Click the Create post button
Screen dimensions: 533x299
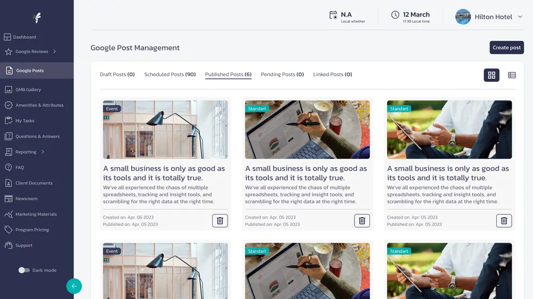click(506, 47)
